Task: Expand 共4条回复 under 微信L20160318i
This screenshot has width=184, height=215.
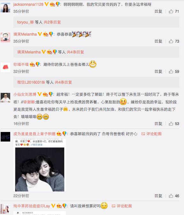Action: (x=63, y=82)
